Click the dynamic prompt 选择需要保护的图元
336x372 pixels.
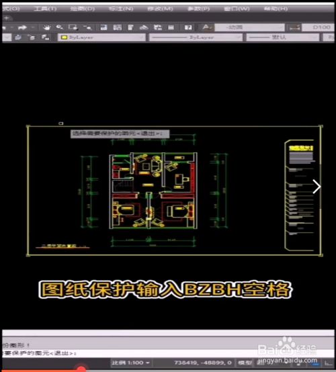(x=120, y=134)
